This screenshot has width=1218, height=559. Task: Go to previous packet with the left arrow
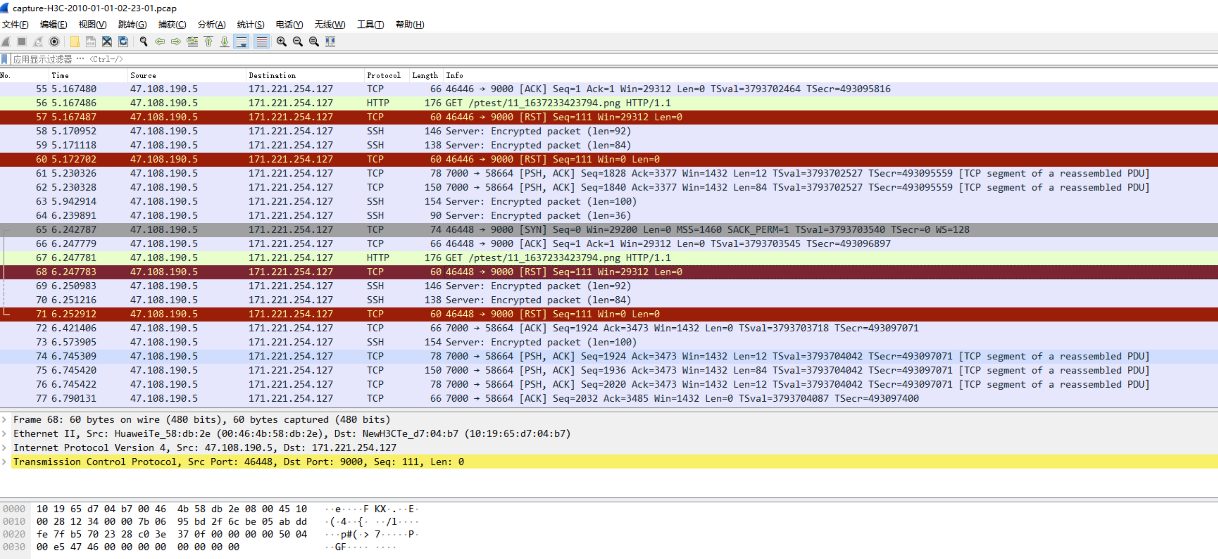(160, 42)
